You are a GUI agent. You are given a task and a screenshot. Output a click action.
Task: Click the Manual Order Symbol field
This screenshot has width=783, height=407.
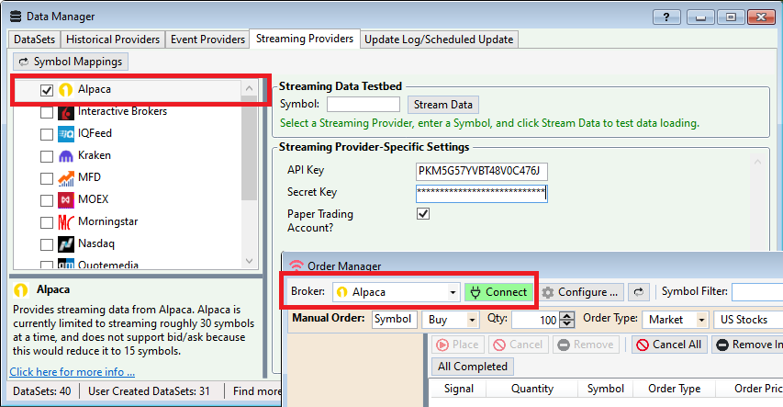(x=394, y=319)
